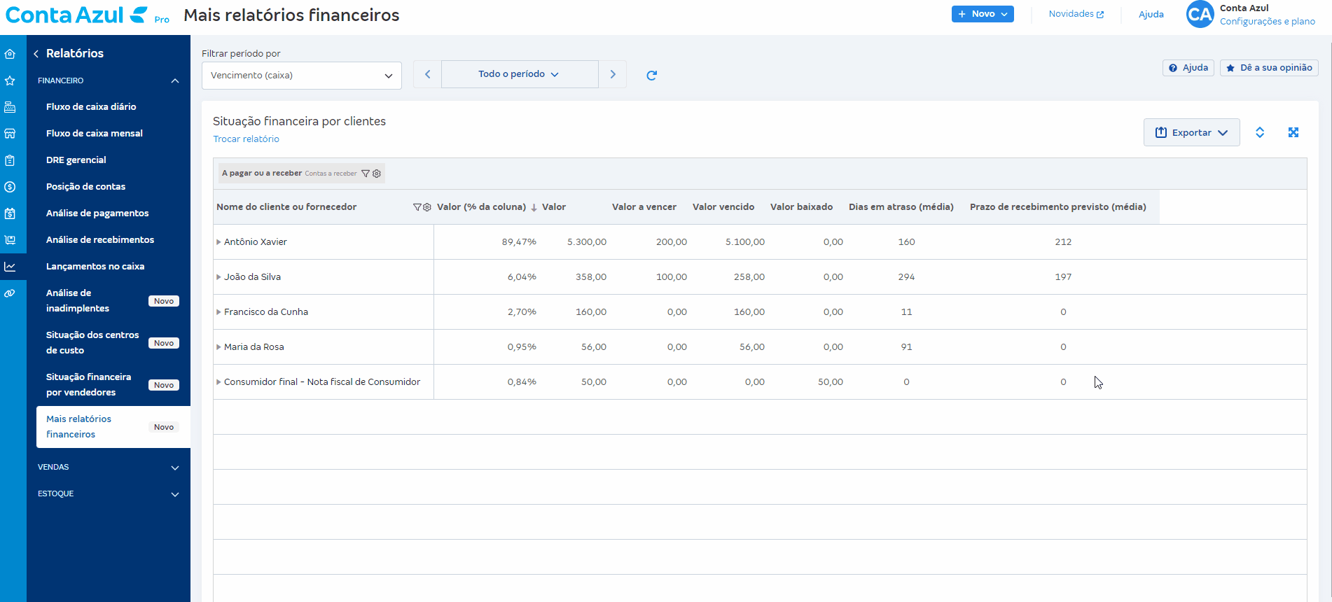Click the Ajuda button with question icon
This screenshot has height=602, width=1332.
[1188, 68]
